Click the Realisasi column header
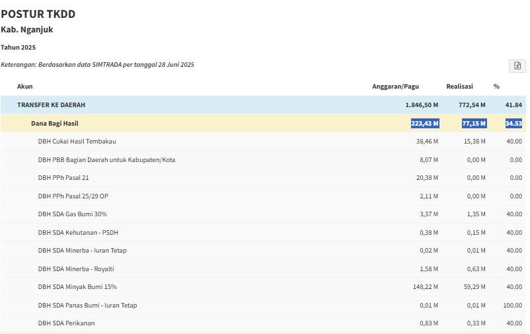The height and width of the screenshot is (334, 530). tap(459, 87)
